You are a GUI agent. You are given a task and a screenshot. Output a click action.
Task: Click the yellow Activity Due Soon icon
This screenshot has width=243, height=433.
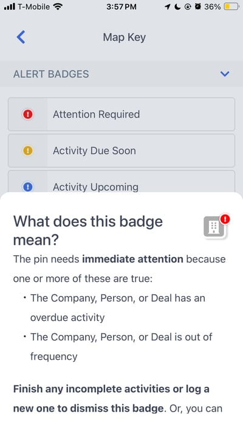point(27,151)
